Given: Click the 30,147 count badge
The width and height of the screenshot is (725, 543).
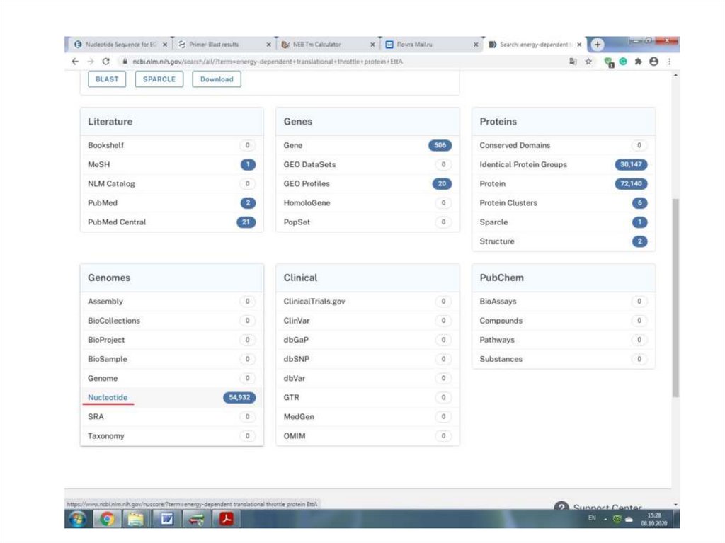Looking at the screenshot, I should point(631,164).
